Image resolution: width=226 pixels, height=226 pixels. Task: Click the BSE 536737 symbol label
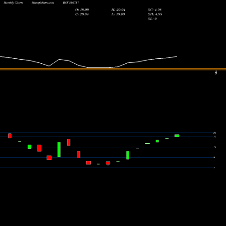click(x=71, y=3)
